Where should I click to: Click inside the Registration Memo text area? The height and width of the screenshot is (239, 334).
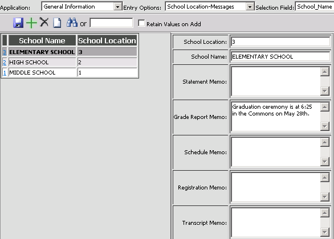[276, 187]
